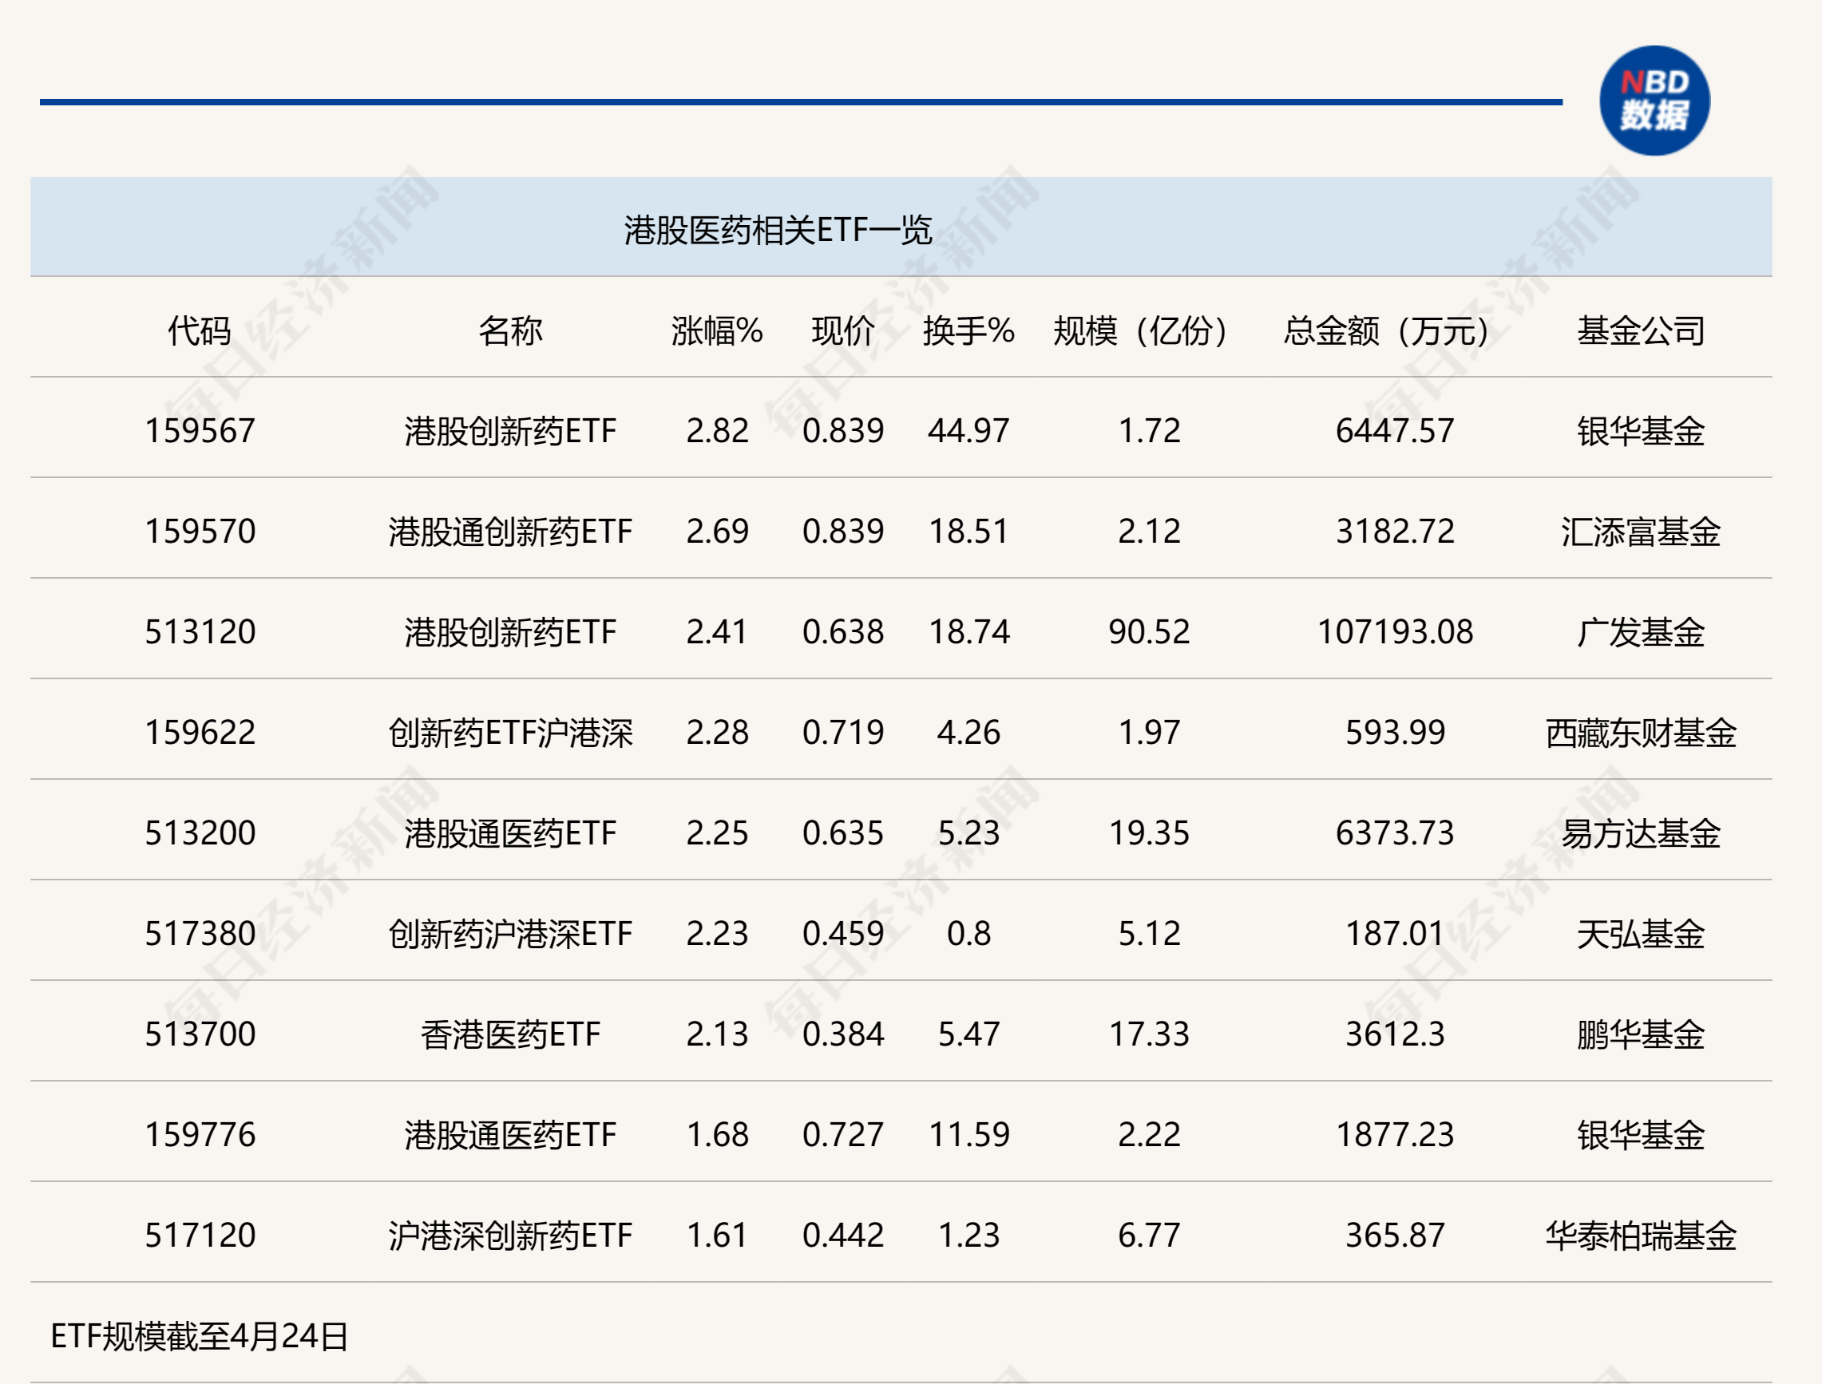Click the total amount 593.99
The height and width of the screenshot is (1384, 1822).
(x=1394, y=733)
